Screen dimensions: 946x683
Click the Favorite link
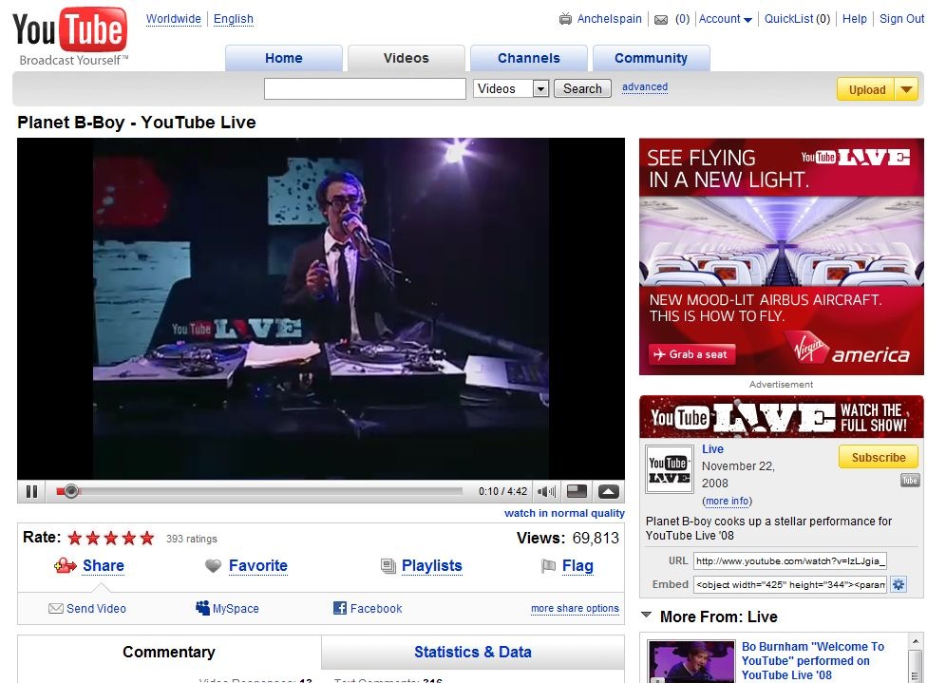pyautogui.click(x=258, y=566)
